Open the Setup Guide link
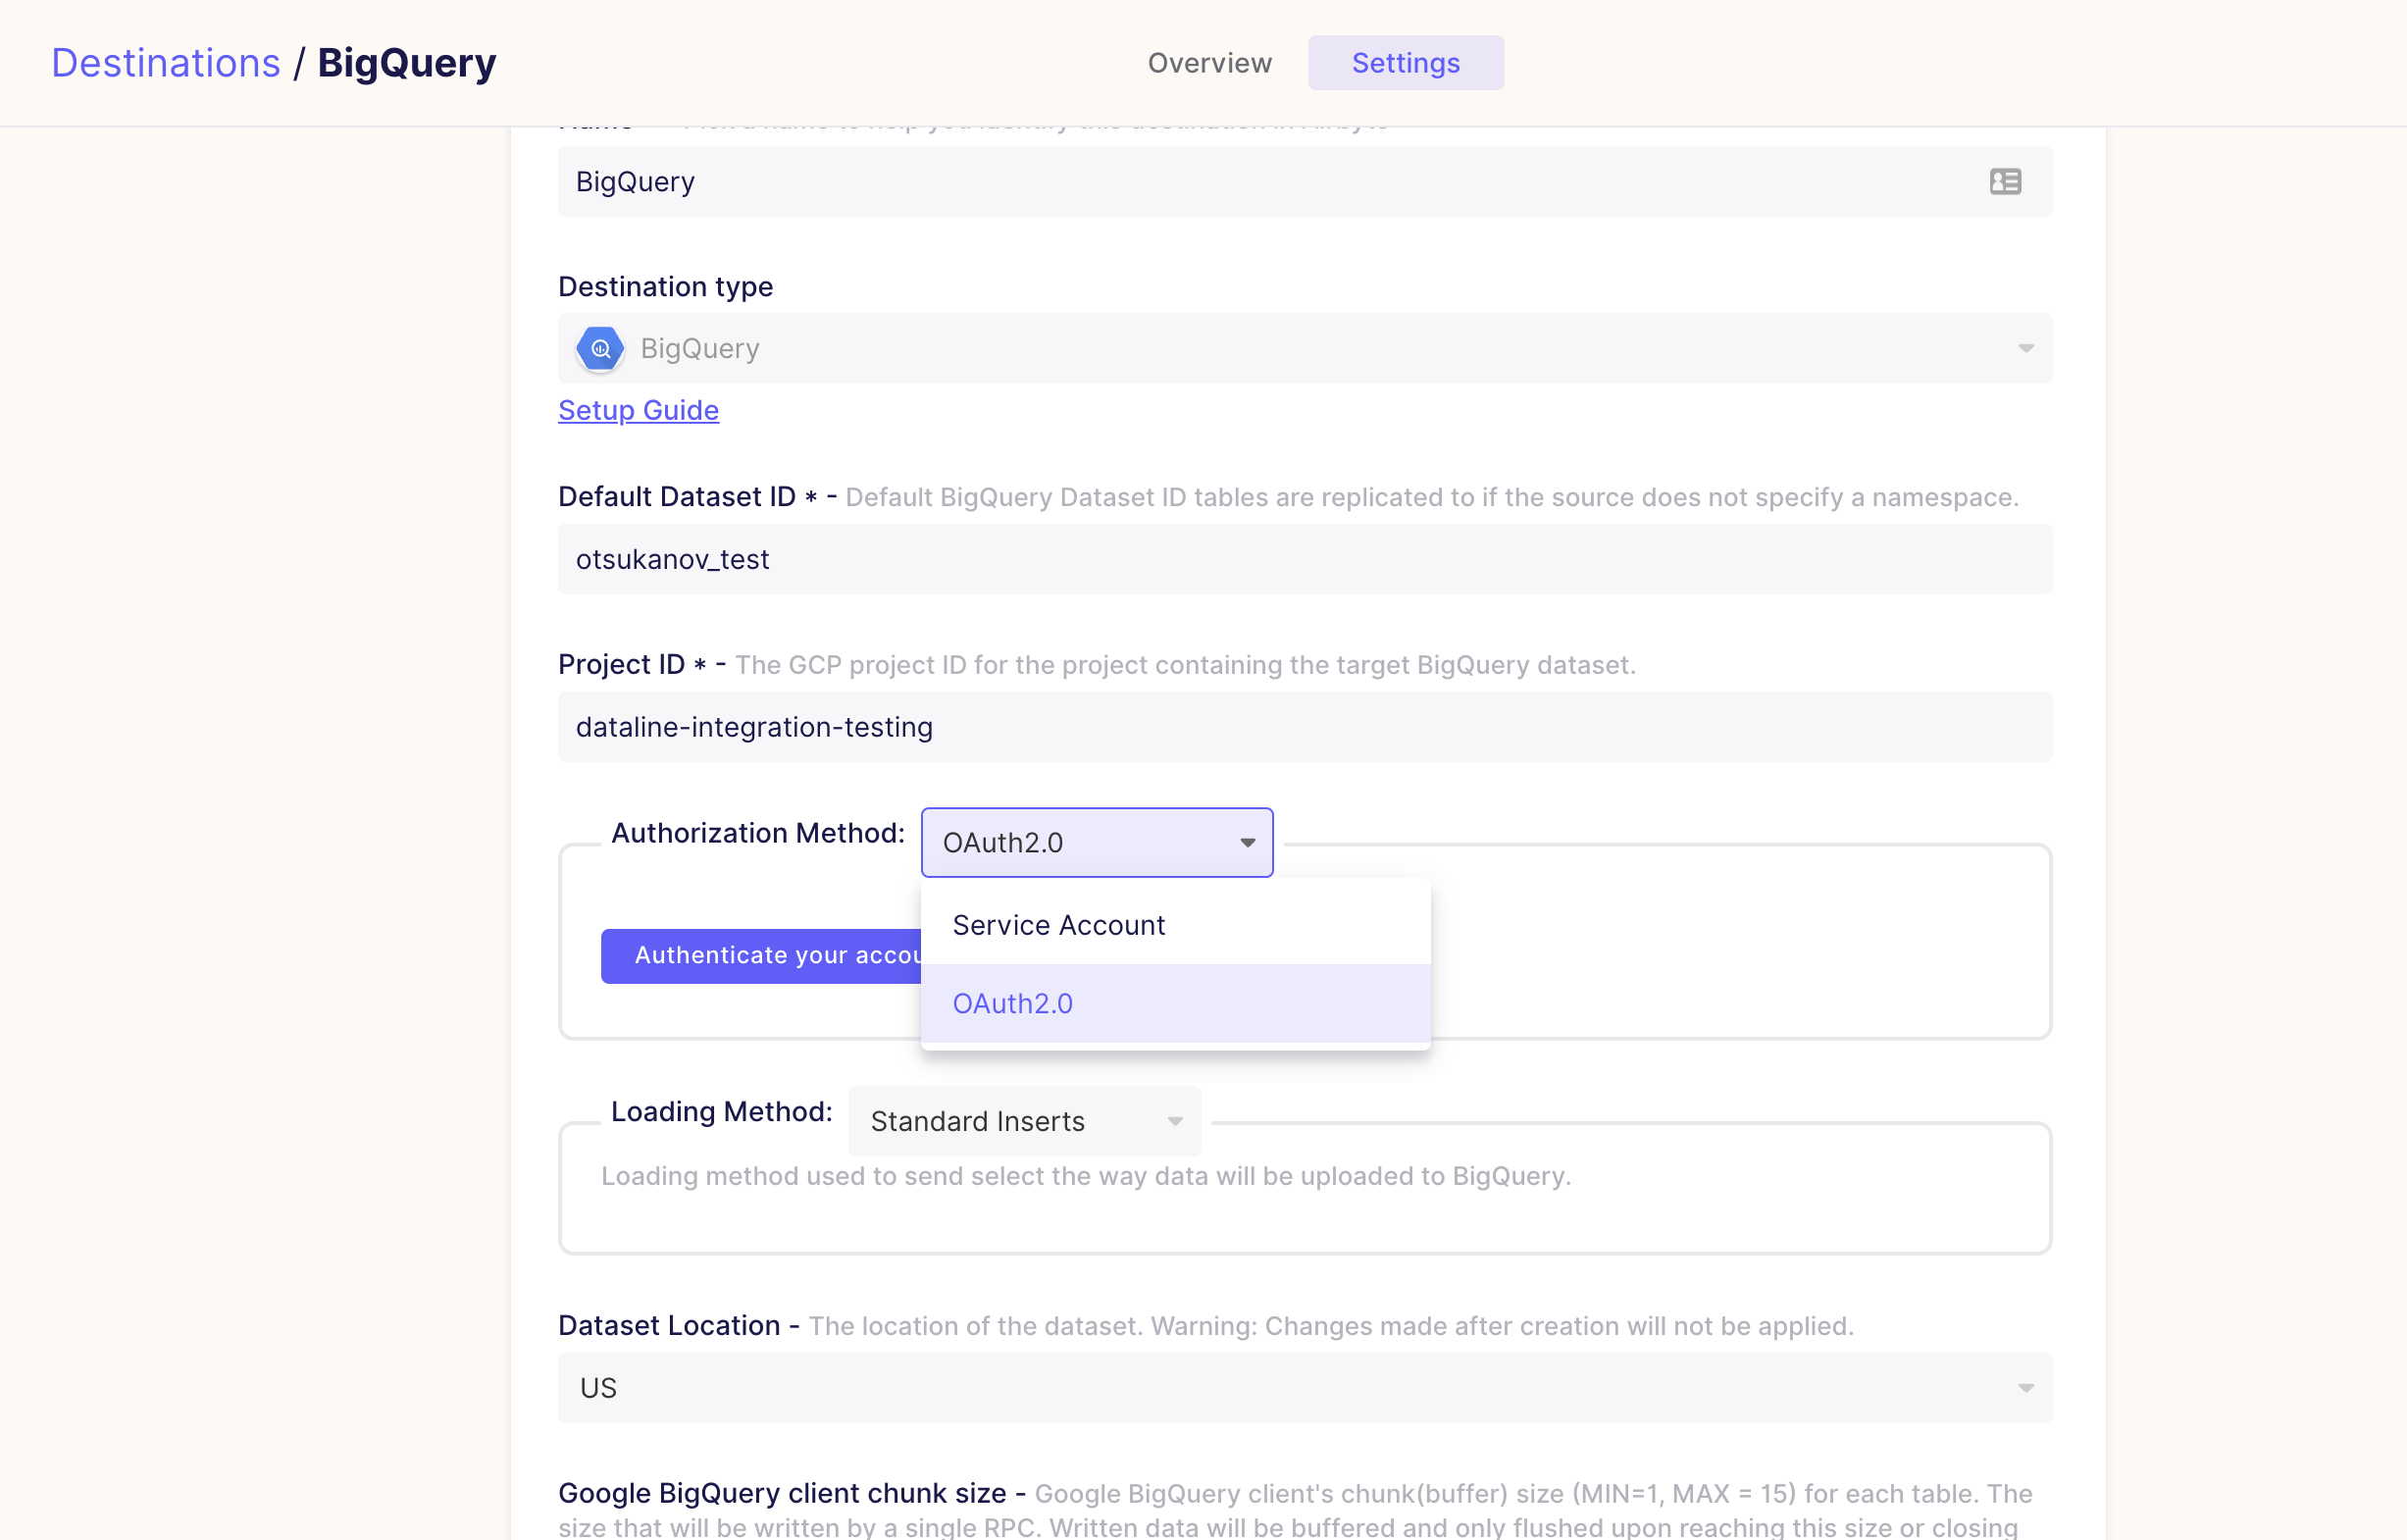Viewport: 2407px width, 1540px height. point(638,410)
